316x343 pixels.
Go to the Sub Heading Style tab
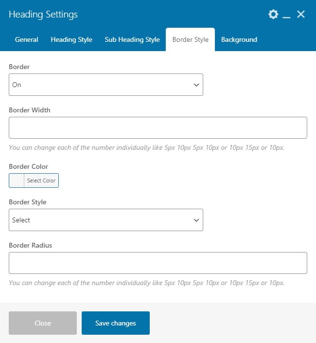tap(132, 39)
